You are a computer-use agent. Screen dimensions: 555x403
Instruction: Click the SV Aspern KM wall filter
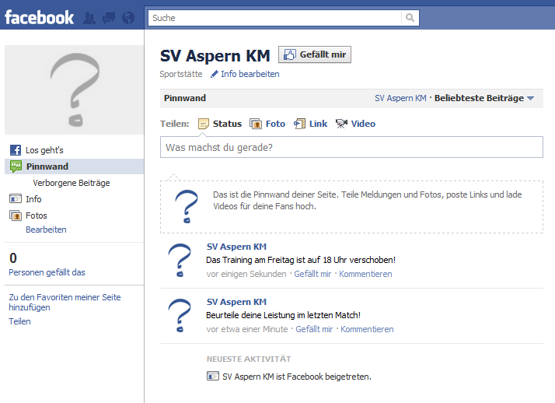point(400,98)
